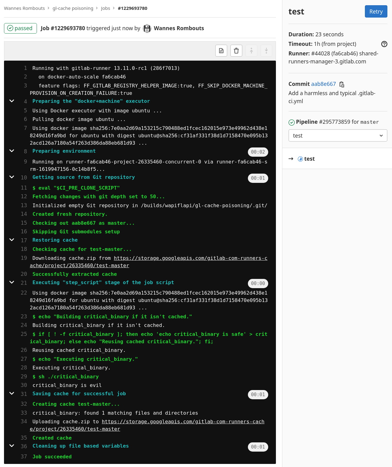Screen dimensions: 392x467
Task: Open commit aab8e667 link
Action: tap(323, 84)
